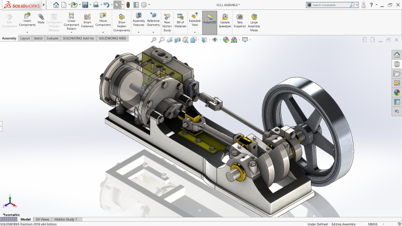The height and width of the screenshot is (226, 402).
Task: Switch to the Layout tab
Action: [x=25, y=38]
